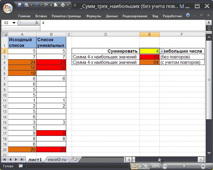Select column D header

[x=106, y=34]
